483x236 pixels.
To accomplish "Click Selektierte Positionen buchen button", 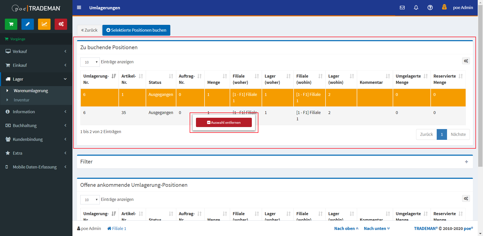I will point(136,30).
